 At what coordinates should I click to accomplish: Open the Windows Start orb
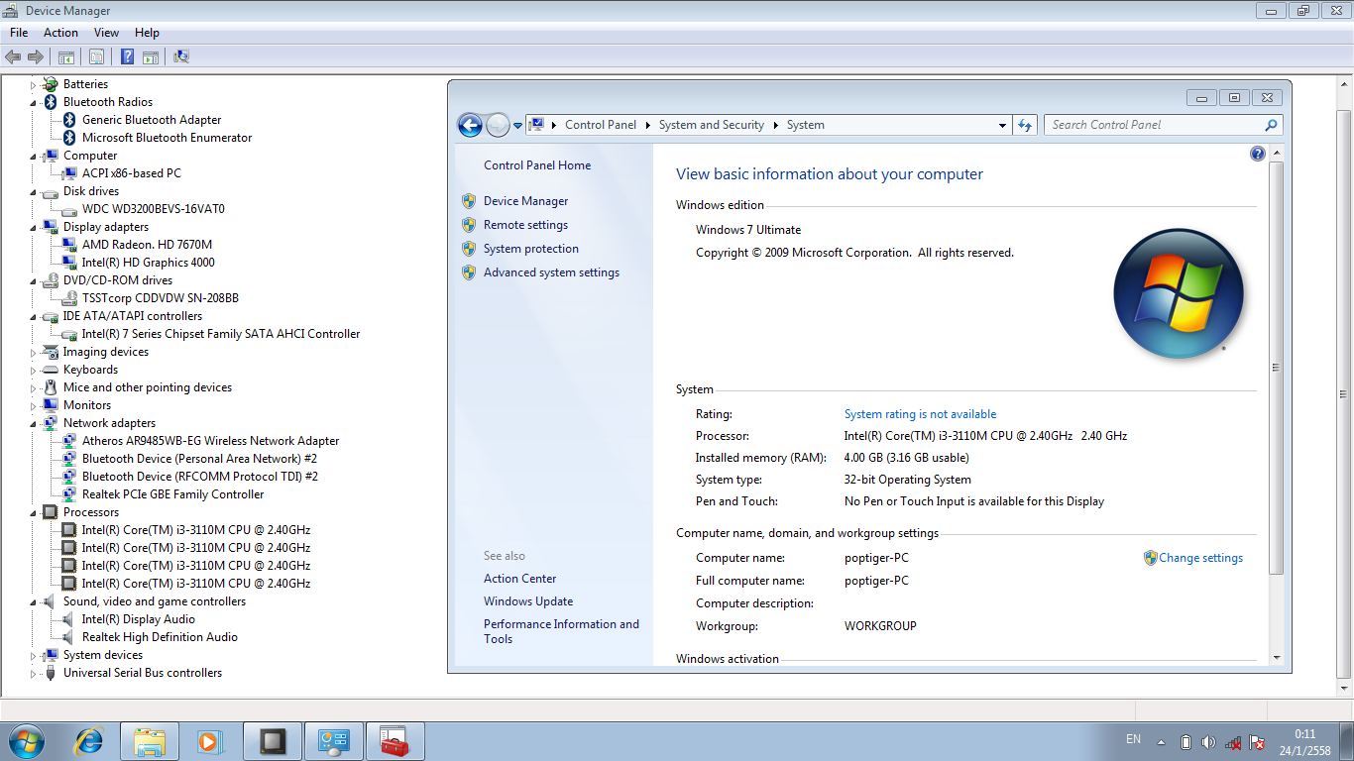click(26, 740)
